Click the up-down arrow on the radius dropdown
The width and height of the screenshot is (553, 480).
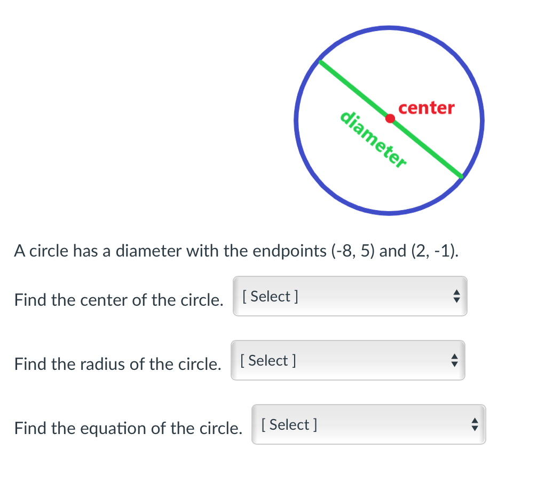[454, 360]
